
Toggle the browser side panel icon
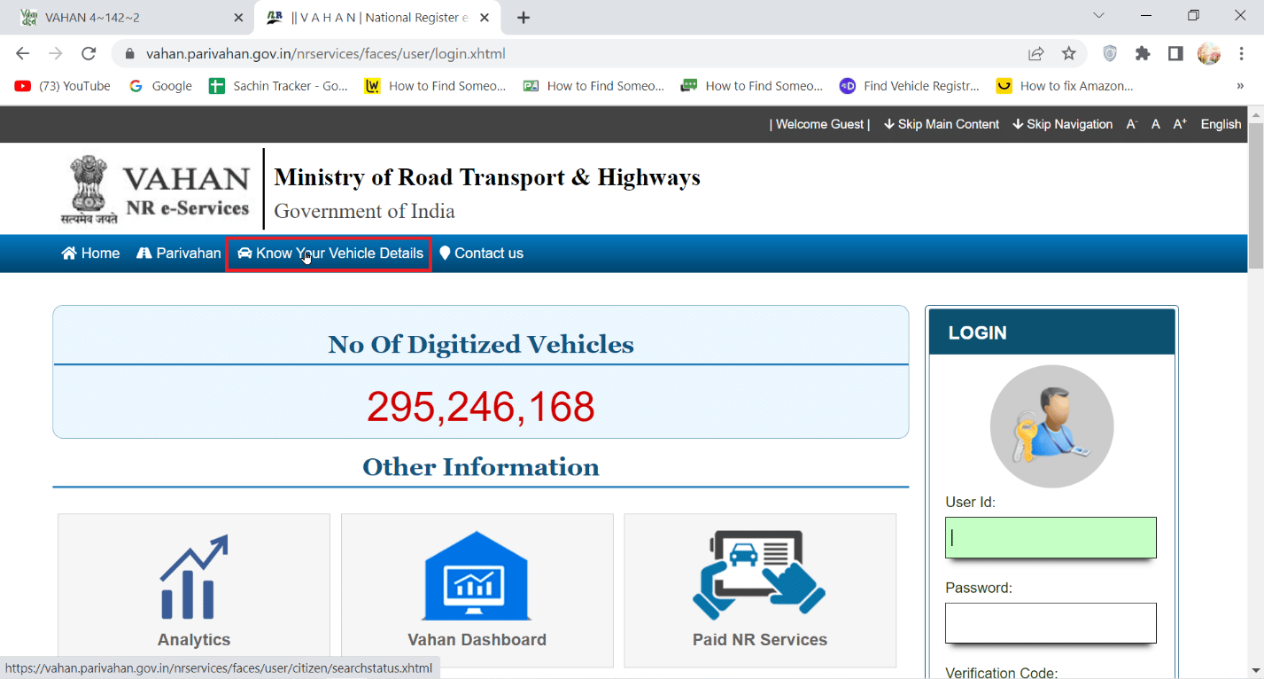coord(1175,53)
